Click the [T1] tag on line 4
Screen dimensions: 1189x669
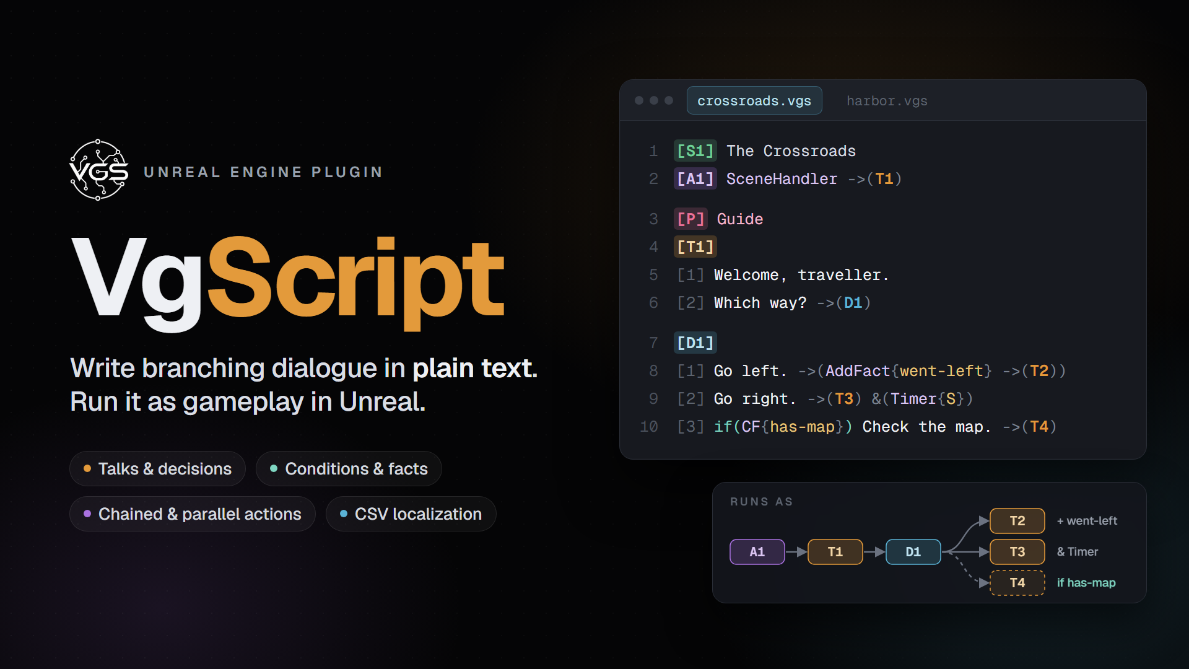pyautogui.click(x=695, y=247)
